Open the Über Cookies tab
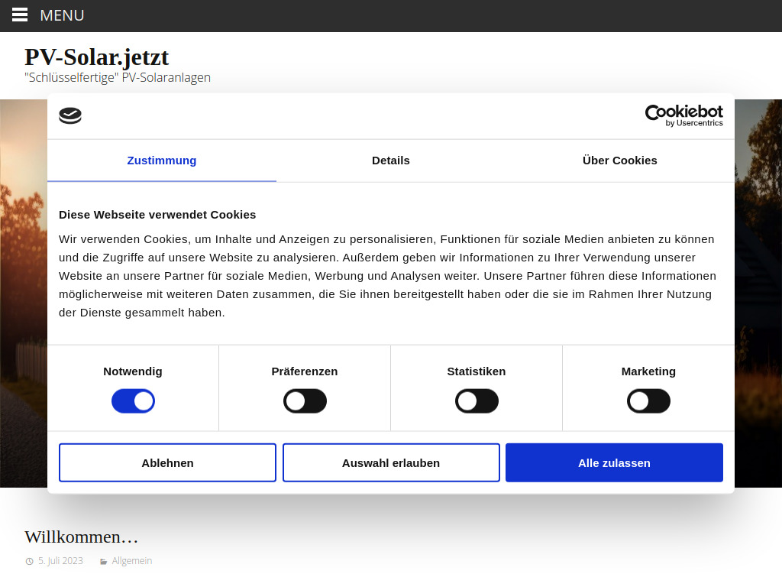This screenshot has width=782, height=587. coord(619,161)
